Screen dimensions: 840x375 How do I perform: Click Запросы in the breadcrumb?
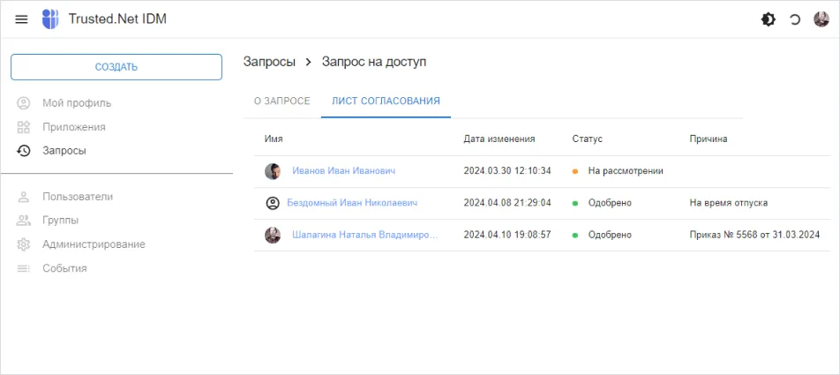(269, 62)
